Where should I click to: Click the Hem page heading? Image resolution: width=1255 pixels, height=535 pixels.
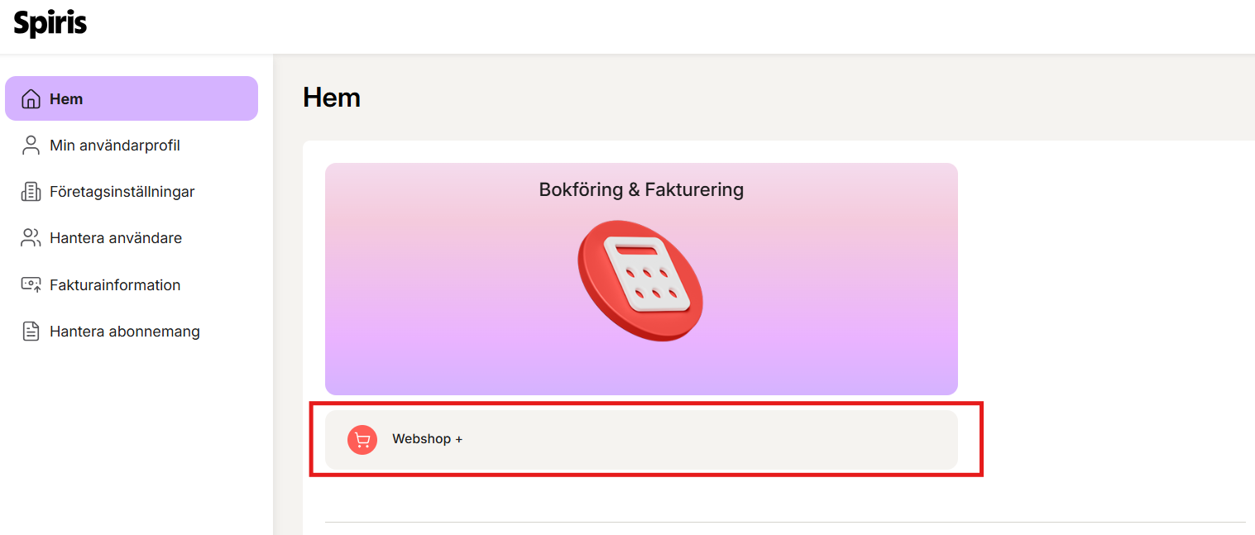(332, 98)
